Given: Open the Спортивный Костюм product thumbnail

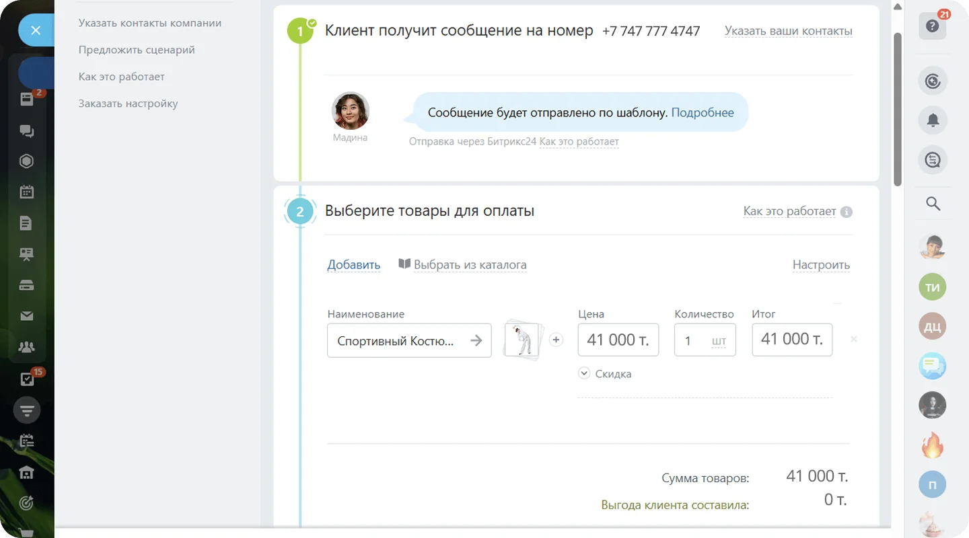Looking at the screenshot, I should point(523,340).
